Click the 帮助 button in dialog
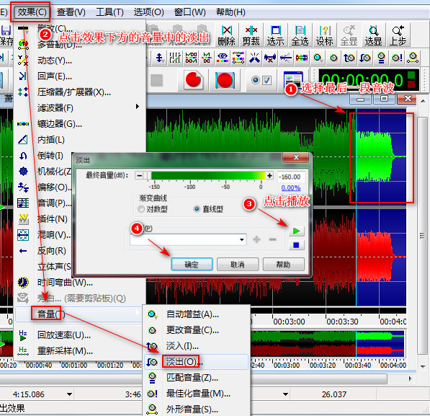The width and height of the screenshot is (430, 416). [x=283, y=265]
